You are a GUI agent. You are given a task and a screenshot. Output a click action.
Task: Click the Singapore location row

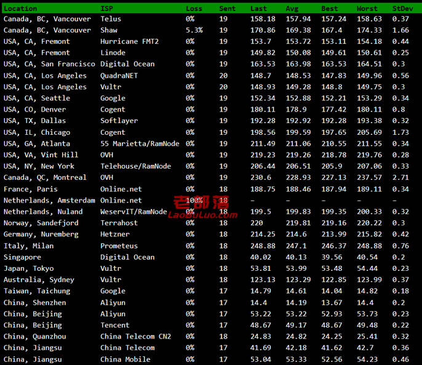[22, 257]
